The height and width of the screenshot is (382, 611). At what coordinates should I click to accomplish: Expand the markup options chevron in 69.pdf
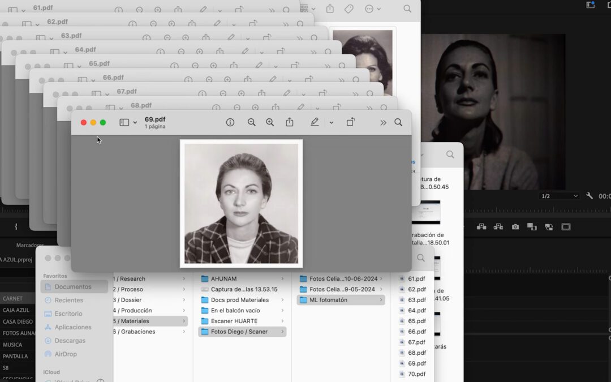coord(331,122)
